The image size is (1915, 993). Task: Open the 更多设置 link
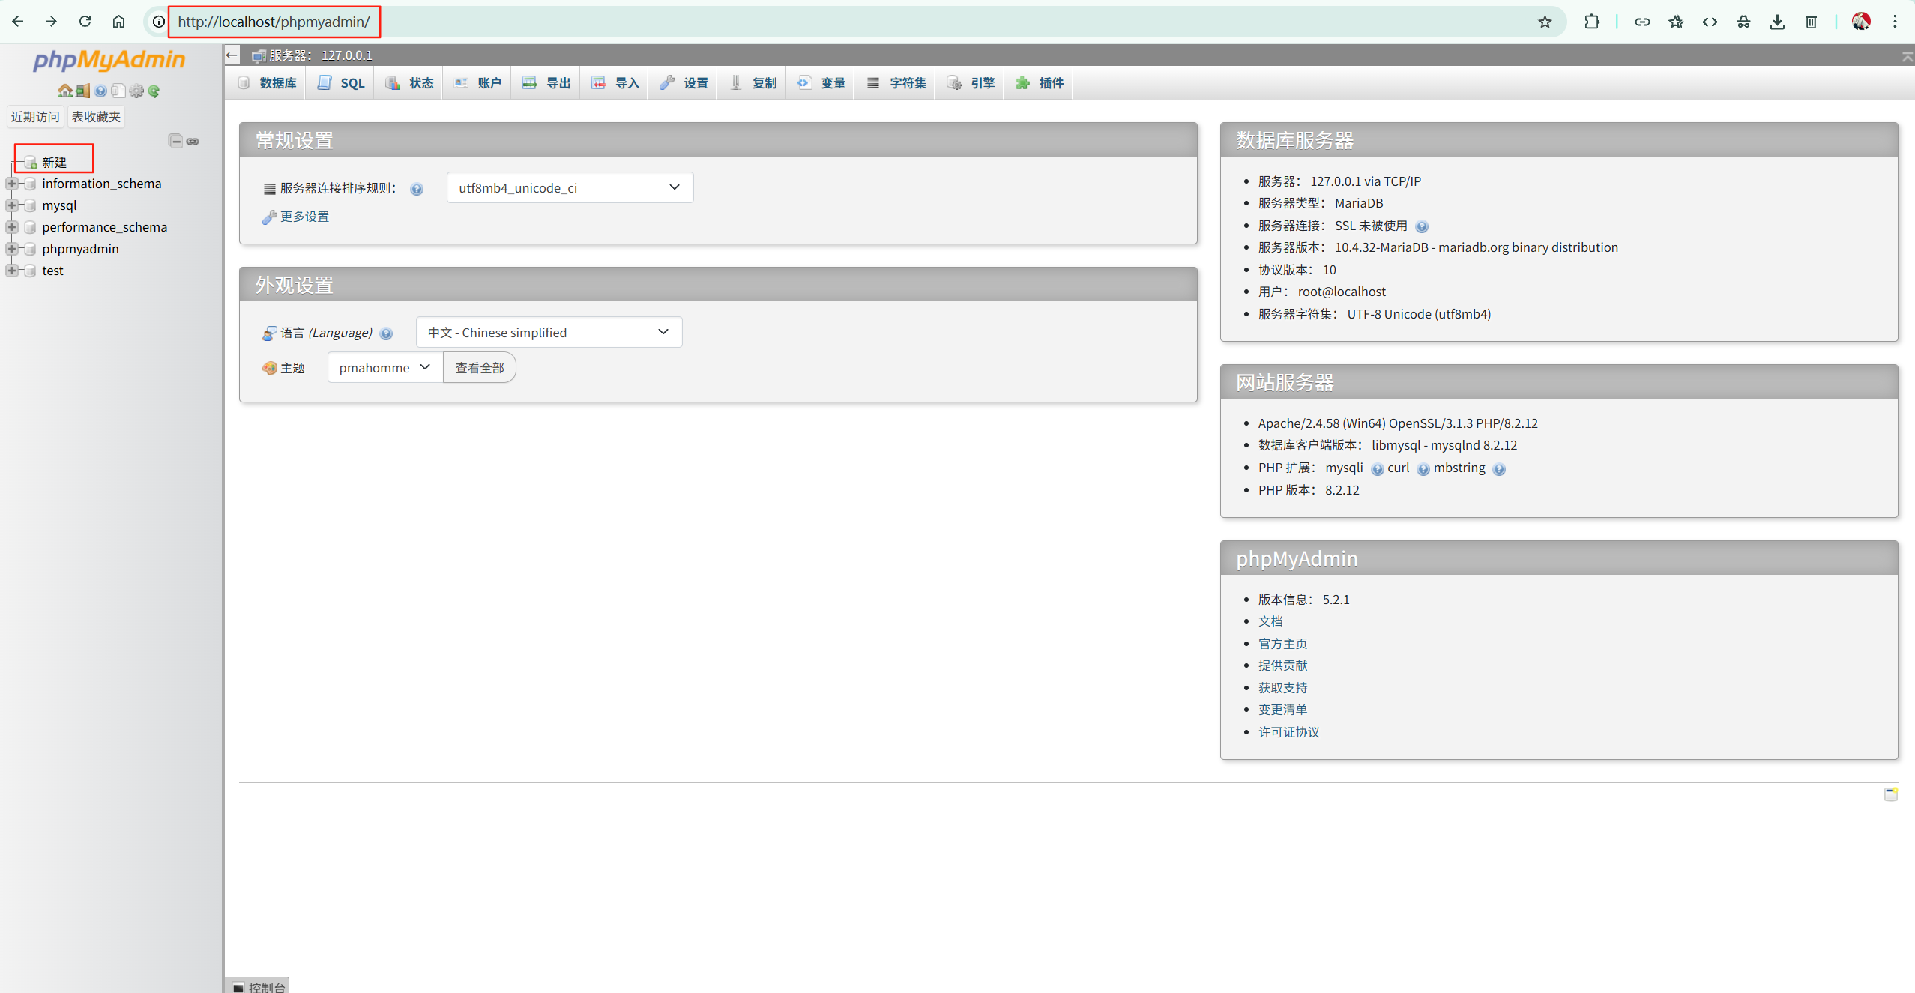304,217
